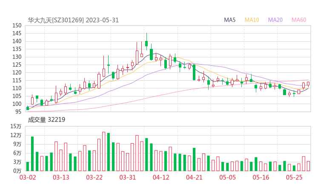The width and height of the screenshot is (315, 187).
Task: Select the MA10 legend label
Action: pyautogui.click(x=252, y=20)
